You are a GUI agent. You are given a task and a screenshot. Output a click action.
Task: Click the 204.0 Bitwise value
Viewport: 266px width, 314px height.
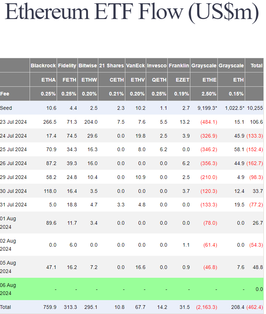pos(91,122)
